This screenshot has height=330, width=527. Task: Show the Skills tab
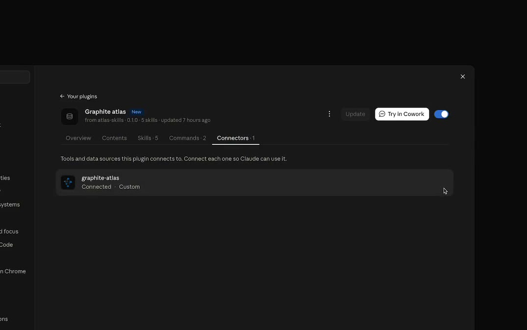pos(148,138)
